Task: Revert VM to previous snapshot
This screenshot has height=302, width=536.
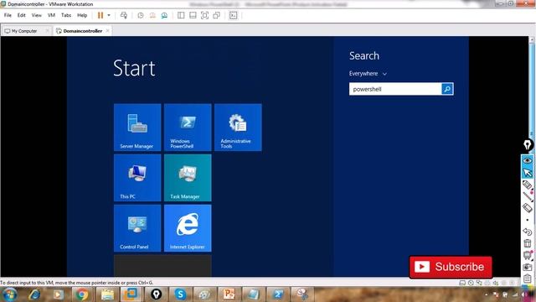Action: tap(152, 15)
